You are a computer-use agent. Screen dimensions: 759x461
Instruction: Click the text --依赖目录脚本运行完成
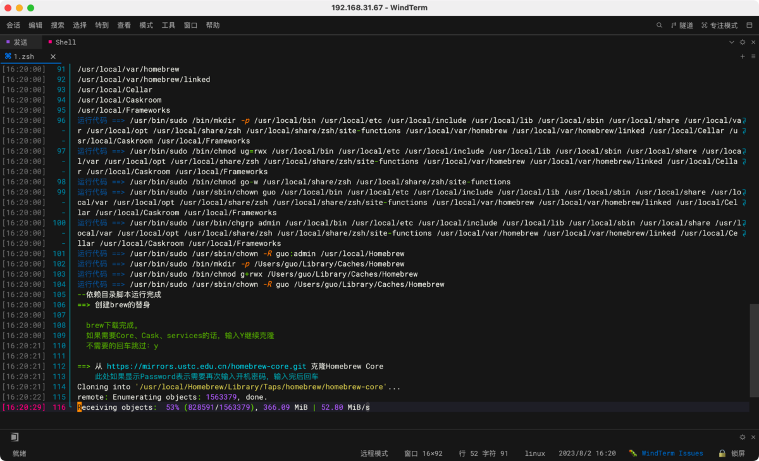point(119,294)
